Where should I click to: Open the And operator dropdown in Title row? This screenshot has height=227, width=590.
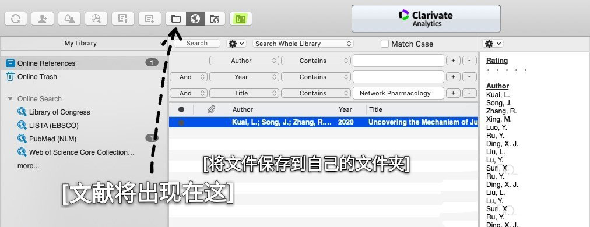click(x=188, y=93)
